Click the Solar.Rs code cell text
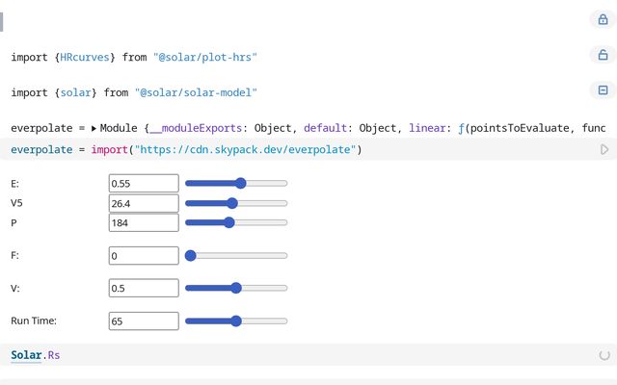 36,355
